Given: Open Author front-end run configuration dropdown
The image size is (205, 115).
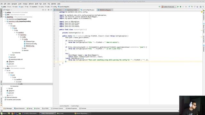Looking at the screenshot, I should tap(169, 7).
